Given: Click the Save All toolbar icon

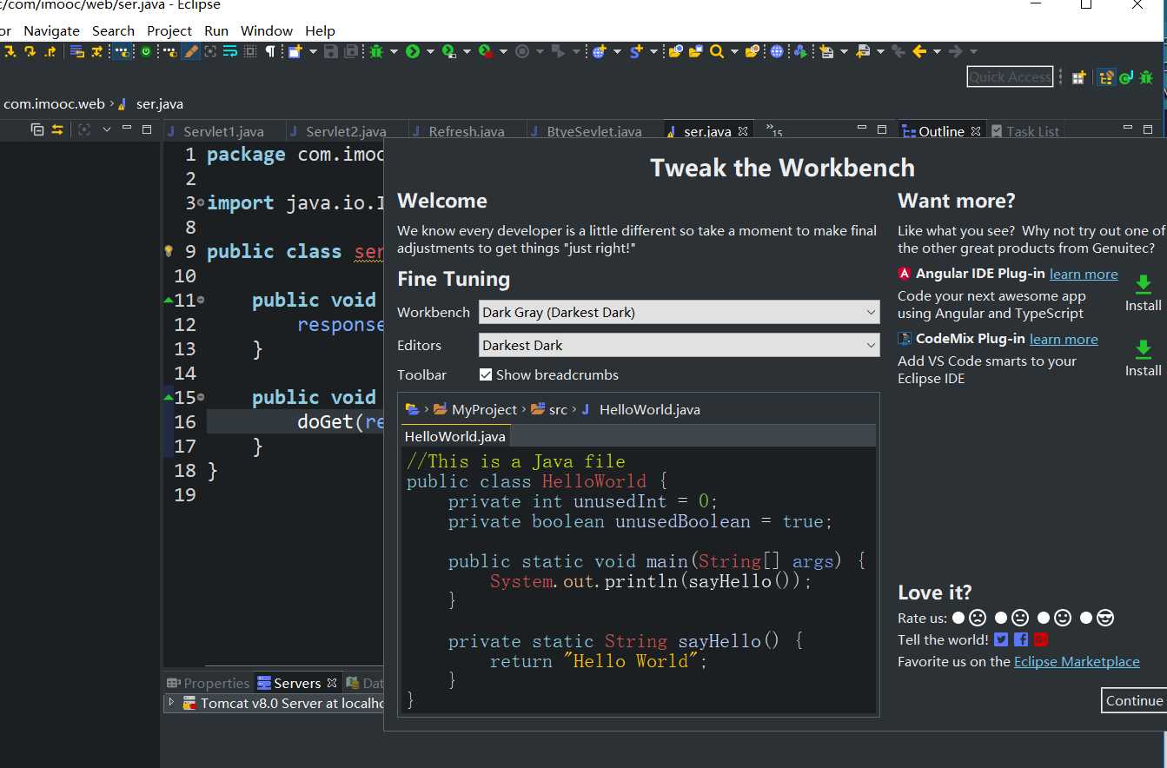Looking at the screenshot, I should (351, 51).
